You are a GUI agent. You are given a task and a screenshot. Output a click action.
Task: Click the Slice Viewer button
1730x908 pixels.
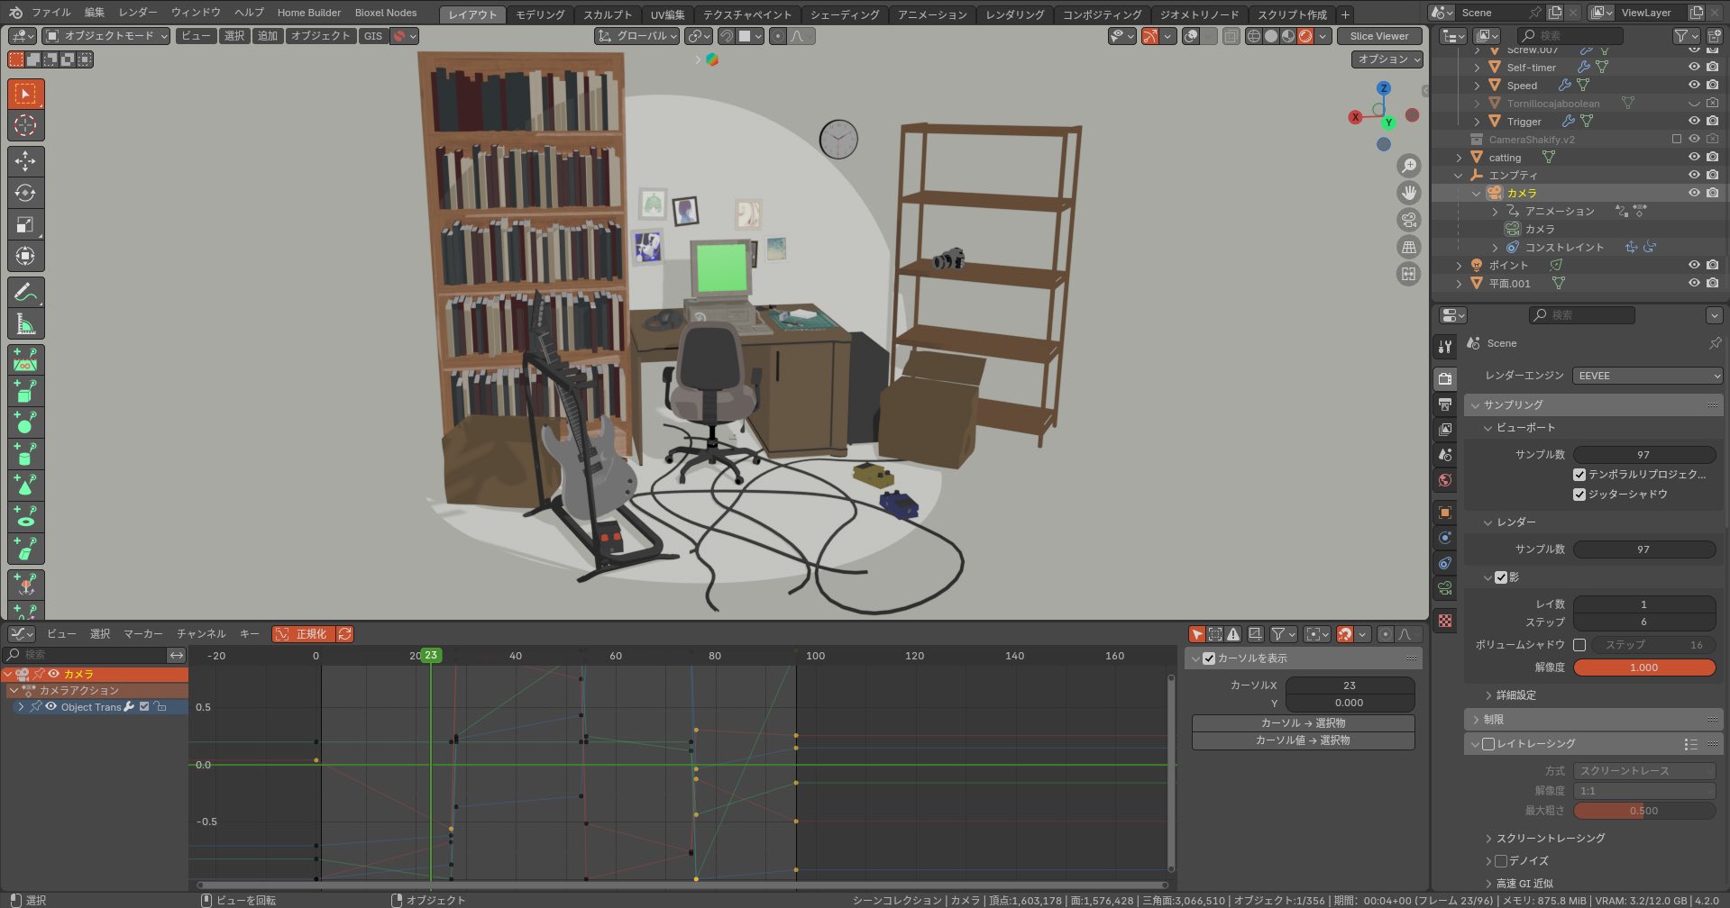coord(1378,36)
